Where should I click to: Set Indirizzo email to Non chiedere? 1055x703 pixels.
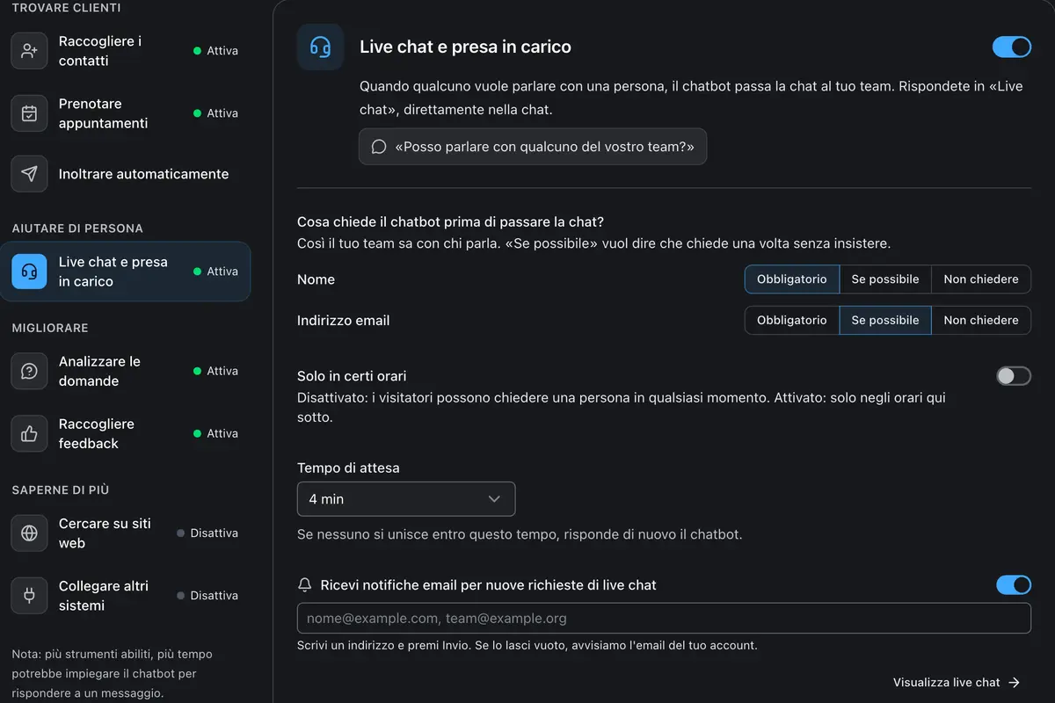tap(981, 321)
